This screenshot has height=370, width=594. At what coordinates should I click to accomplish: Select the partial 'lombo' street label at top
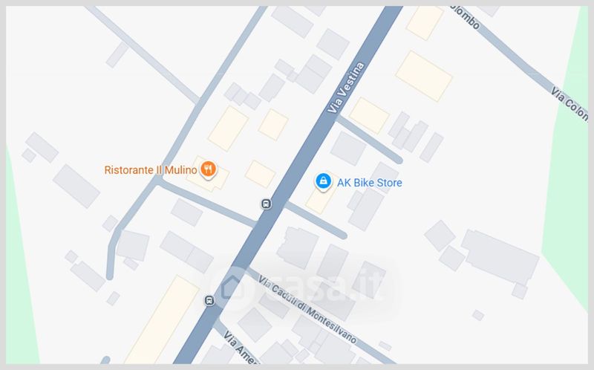tap(466, 17)
